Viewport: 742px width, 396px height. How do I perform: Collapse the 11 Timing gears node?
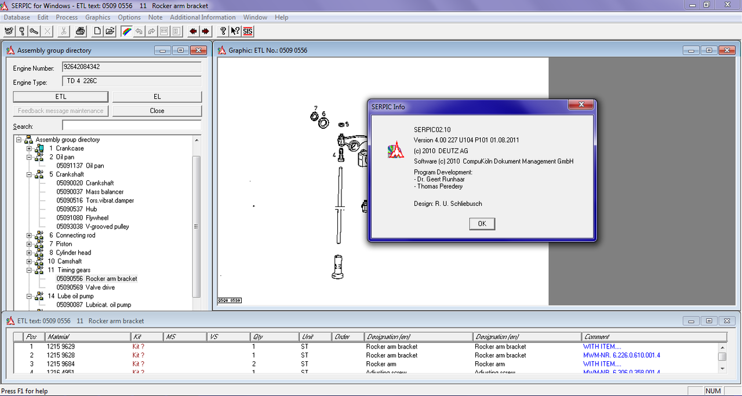pyautogui.click(x=29, y=270)
